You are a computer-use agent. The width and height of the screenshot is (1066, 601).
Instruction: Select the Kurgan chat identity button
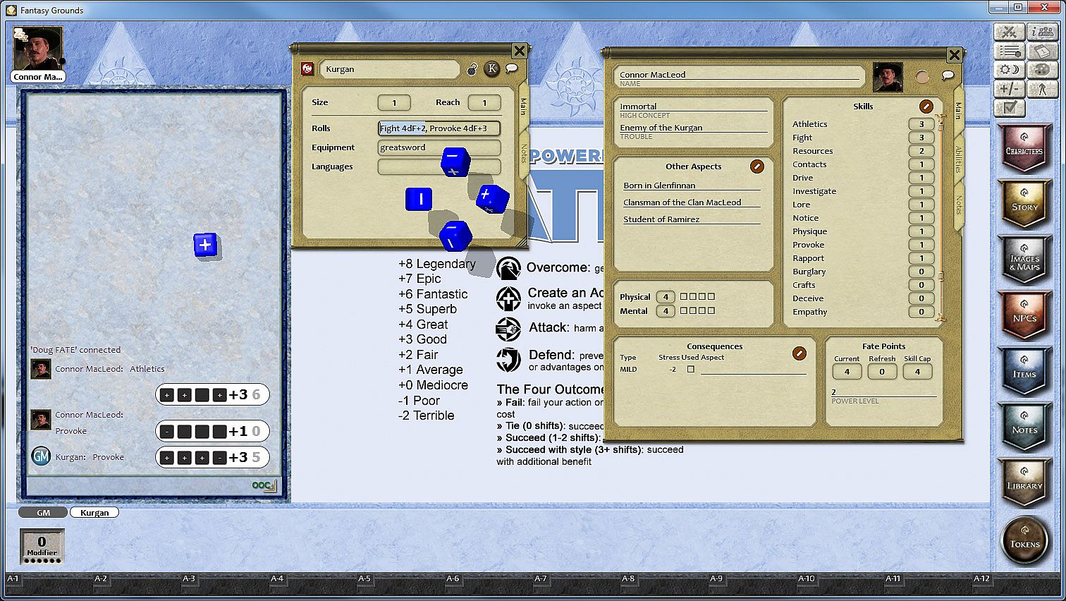(x=94, y=513)
